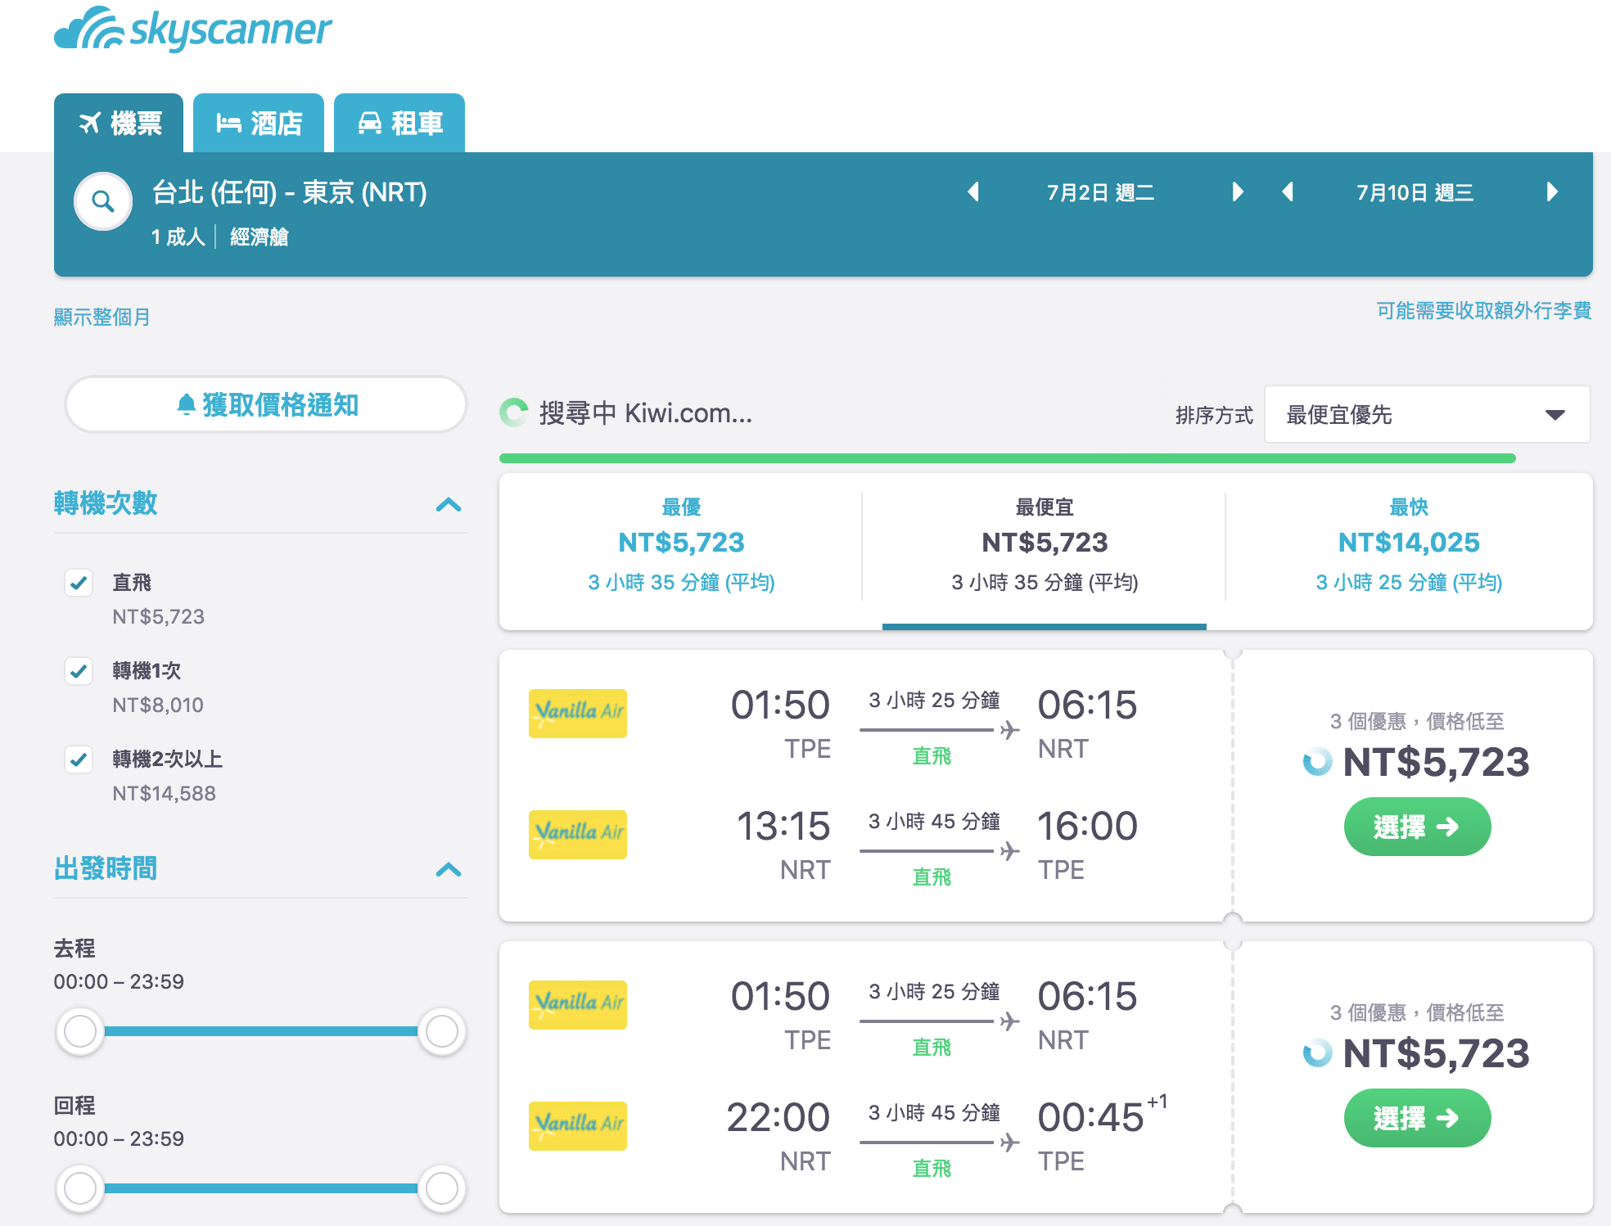
Task: Click airplane arrow icon on 13:15 flight
Action: [1010, 851]
